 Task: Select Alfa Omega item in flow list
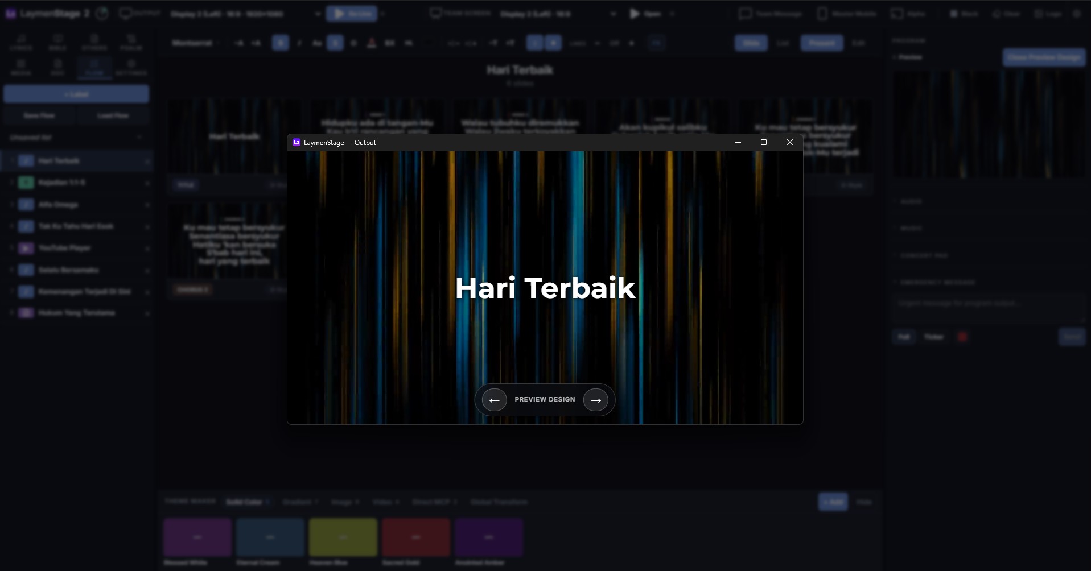(x=77, y=204)
